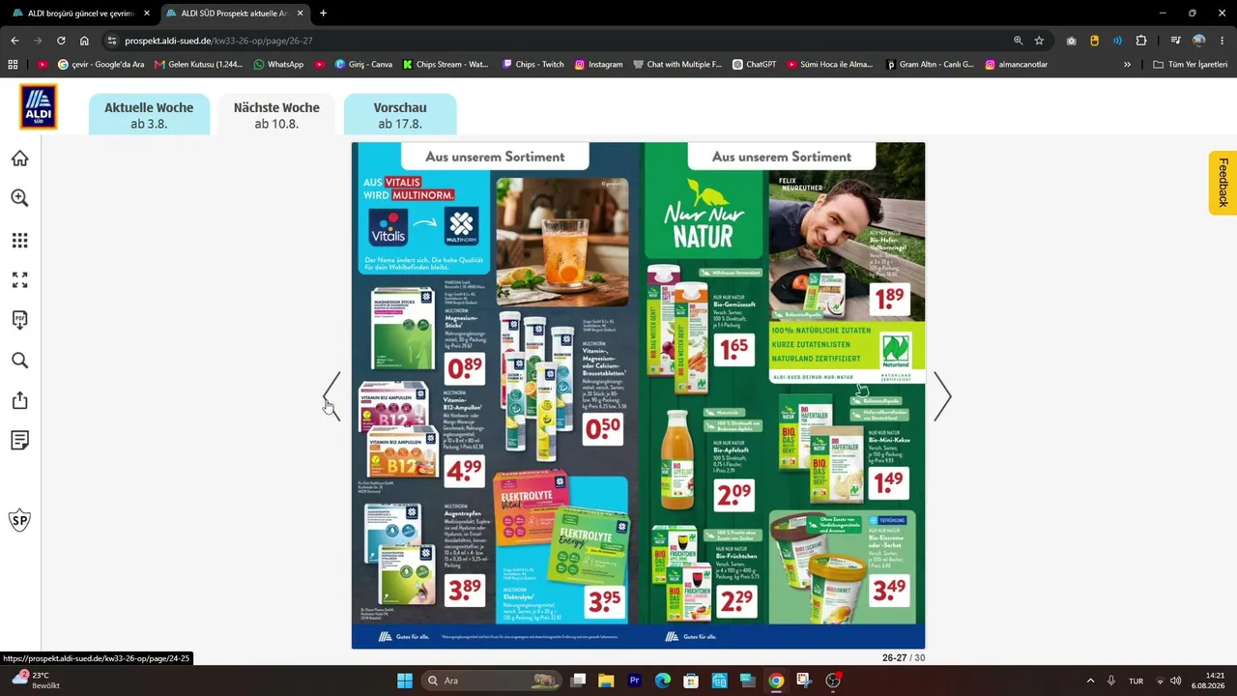Download the flyer as PDF
The width and height of the screenshot is (1237, 696).
(19, 320)
